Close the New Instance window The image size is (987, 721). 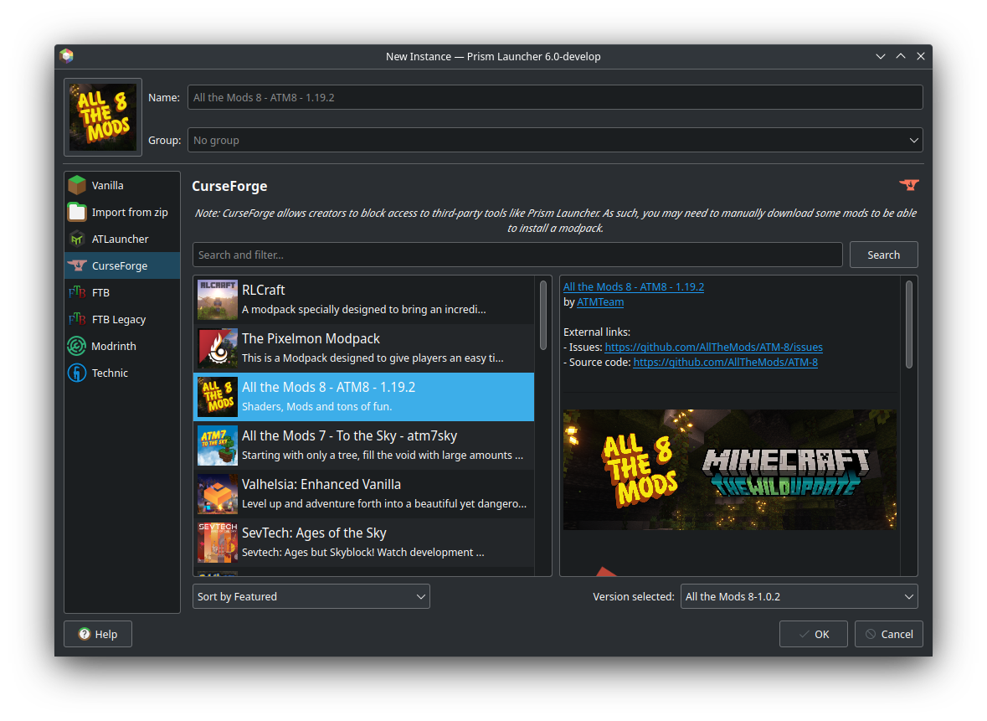point(920,56)
